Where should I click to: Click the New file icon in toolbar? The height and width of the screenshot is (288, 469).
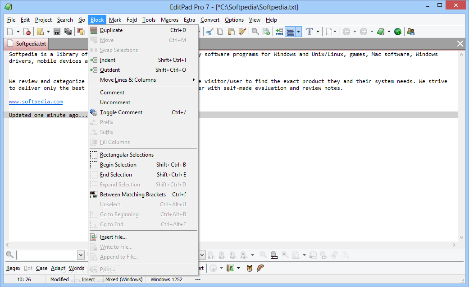(10, 32)
